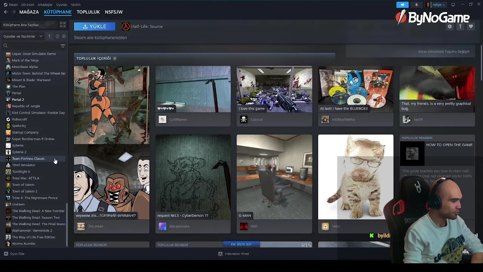
Task: Toggle ready-to-play filter icon
Action: [64, 36]
